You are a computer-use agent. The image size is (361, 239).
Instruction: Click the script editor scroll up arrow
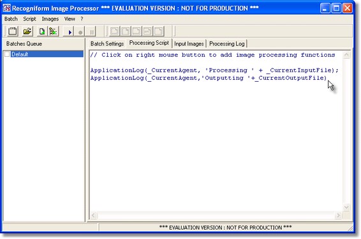click(x=346, y=55)
